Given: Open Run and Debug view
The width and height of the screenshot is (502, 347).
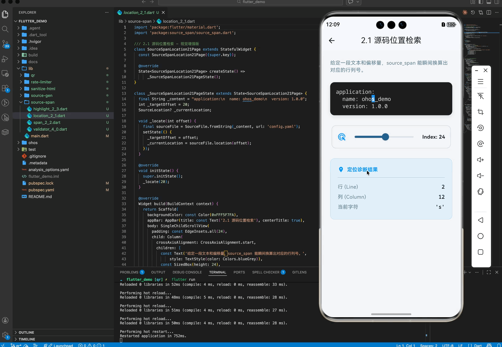Looking at the screenshot, I should click(5, 59).
